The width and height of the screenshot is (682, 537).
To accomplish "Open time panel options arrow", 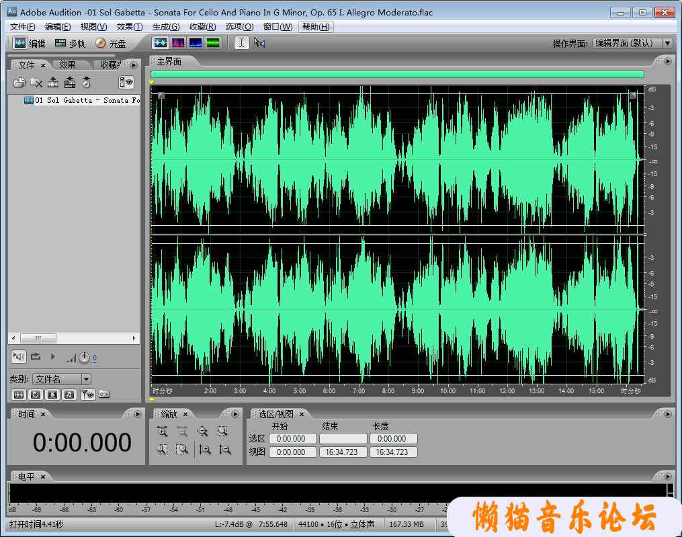I will tap(138, 414).
